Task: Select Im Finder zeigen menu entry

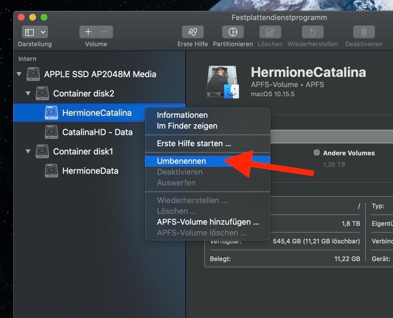Action: 187,126
